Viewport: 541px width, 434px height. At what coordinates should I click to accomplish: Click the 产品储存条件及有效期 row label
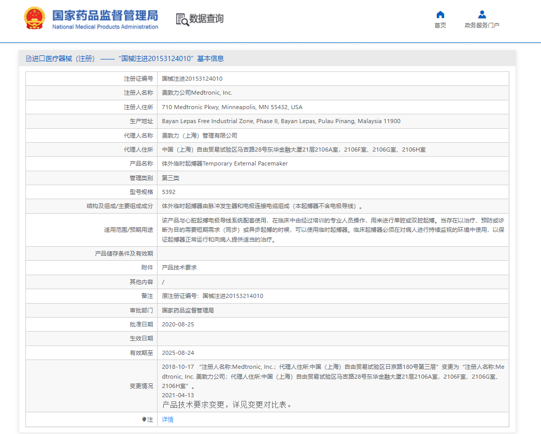[x=124, y=254]
